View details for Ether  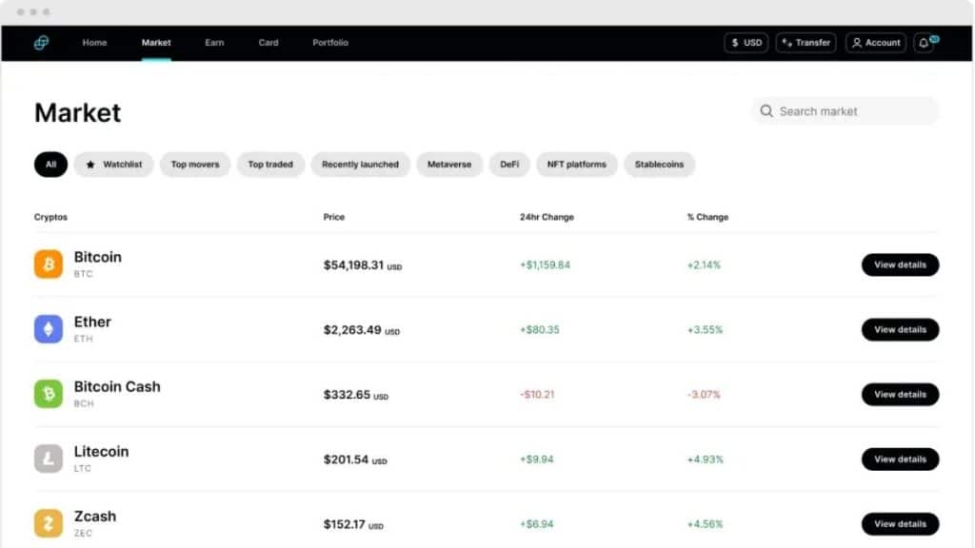point(900,329)
